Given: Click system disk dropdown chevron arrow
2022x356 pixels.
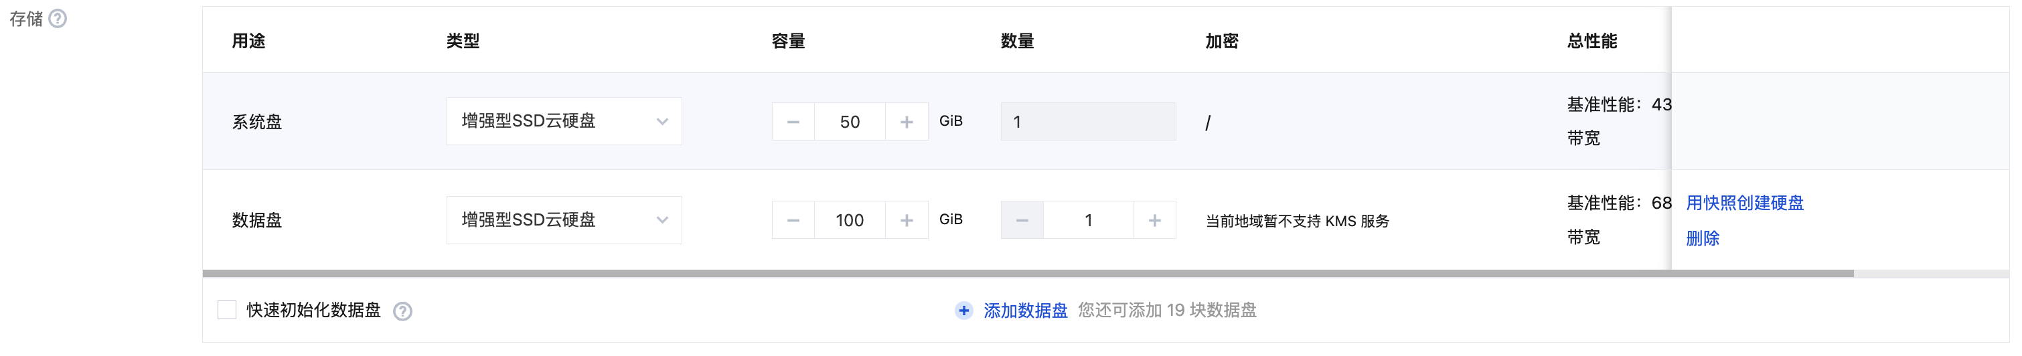Looking at the screenshot, I should (662, 122).
